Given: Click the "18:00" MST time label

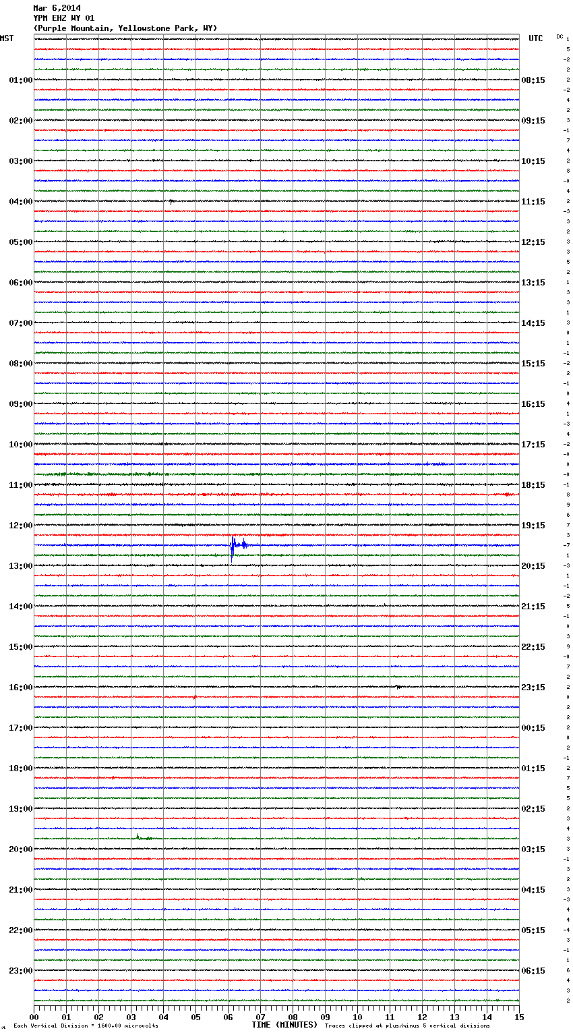Looking at the screenshot, I should coord(21,768).
